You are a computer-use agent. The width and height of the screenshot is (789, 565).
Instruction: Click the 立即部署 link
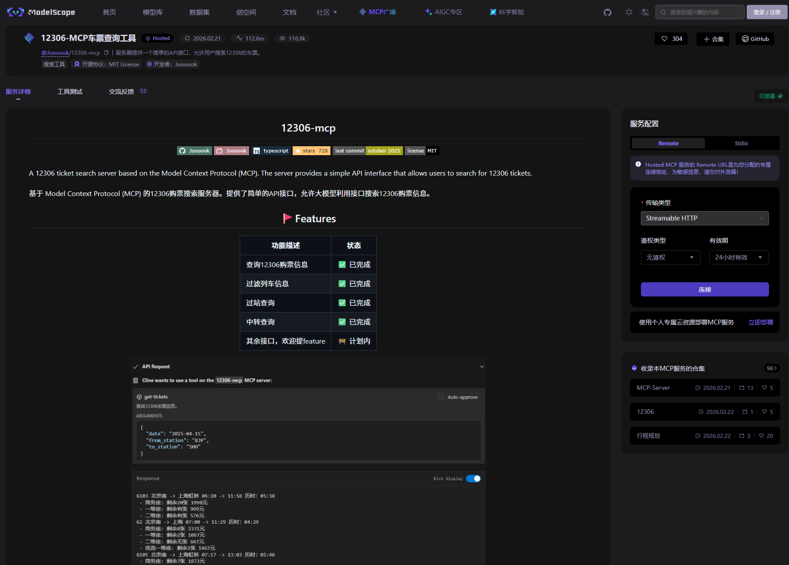(761, 322)
